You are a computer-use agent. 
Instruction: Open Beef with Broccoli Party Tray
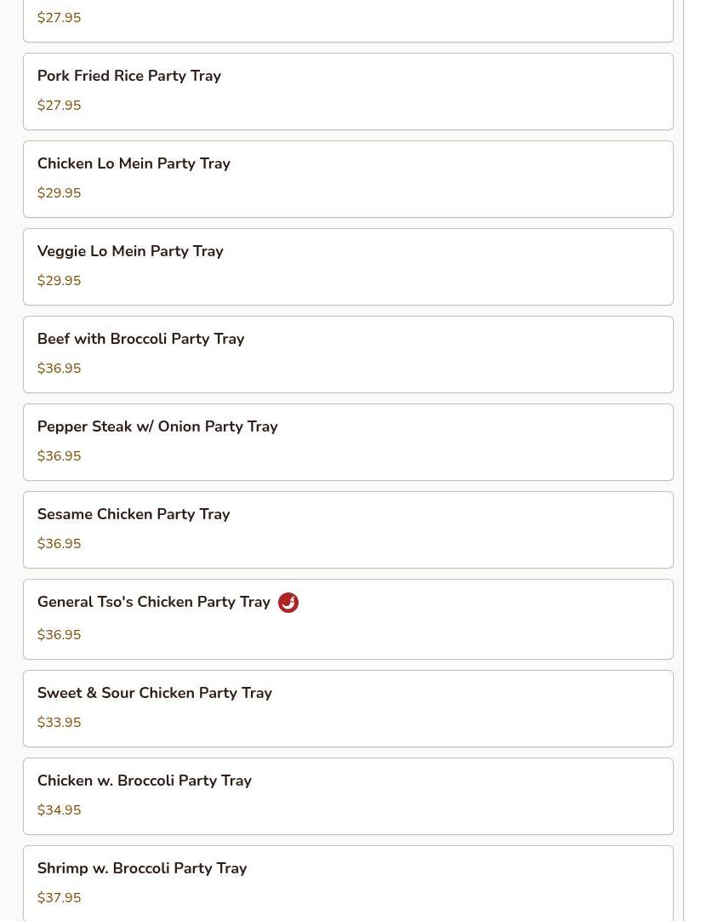coord(140,339)
